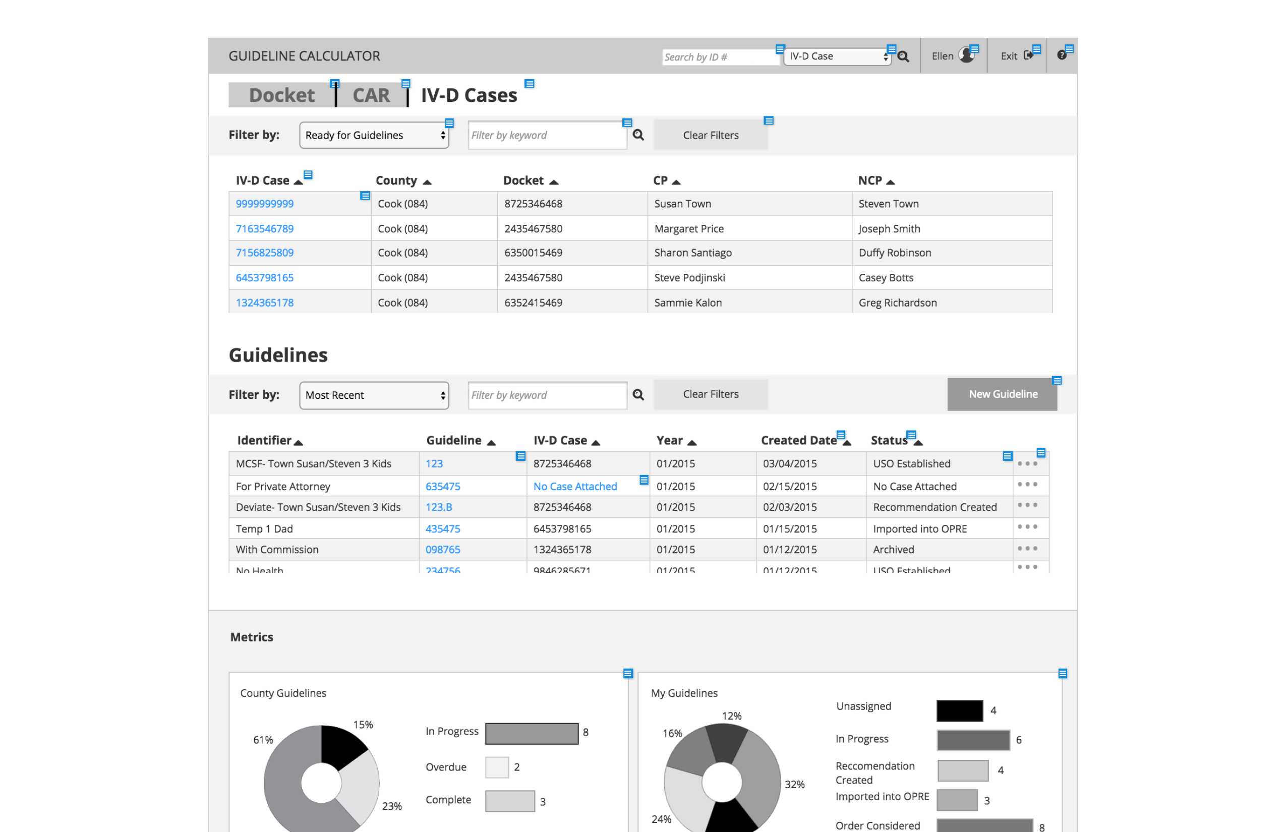
Task: Open guideline 098765 link
Action: [443, 550]
